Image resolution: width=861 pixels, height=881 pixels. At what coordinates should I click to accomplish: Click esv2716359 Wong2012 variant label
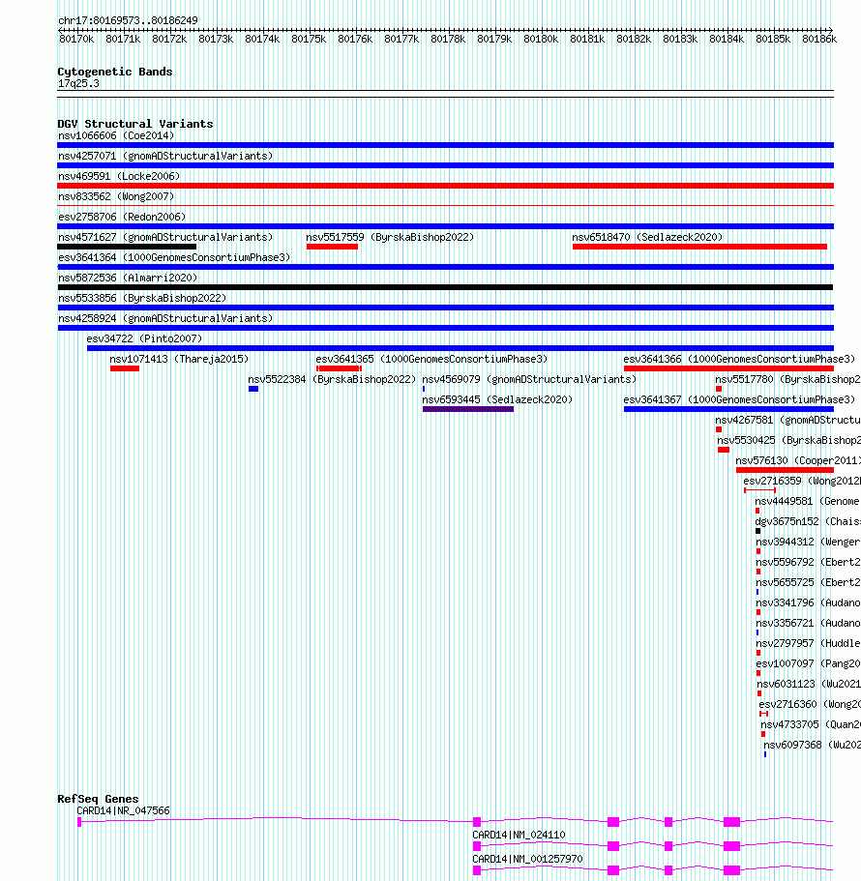tap(802, 481)
